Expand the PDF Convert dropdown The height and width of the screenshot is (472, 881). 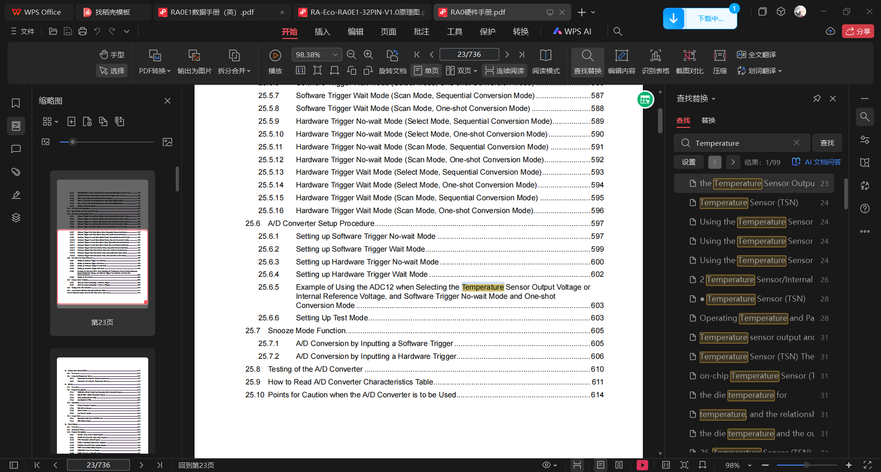(x=155, y=71)
